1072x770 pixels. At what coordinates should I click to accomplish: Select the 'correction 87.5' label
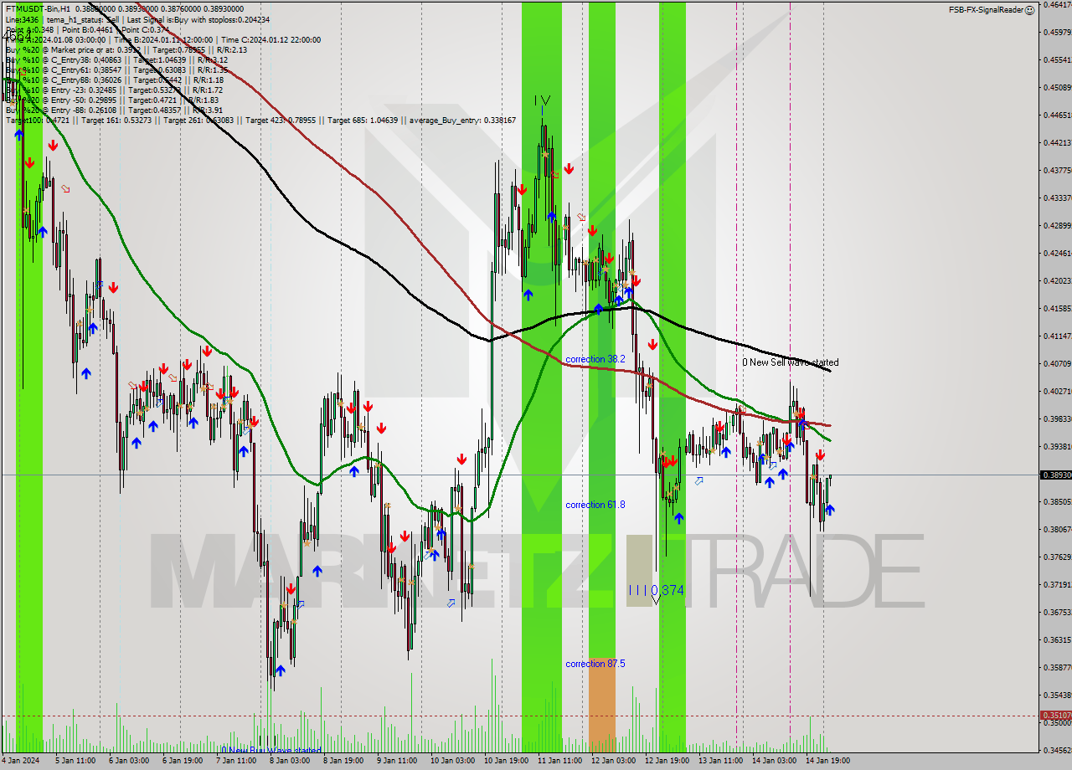(x=595, y=664)
